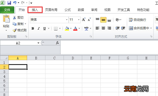
Task: Expand the font color dropdown arrow
Action: (x=79, y=29)
